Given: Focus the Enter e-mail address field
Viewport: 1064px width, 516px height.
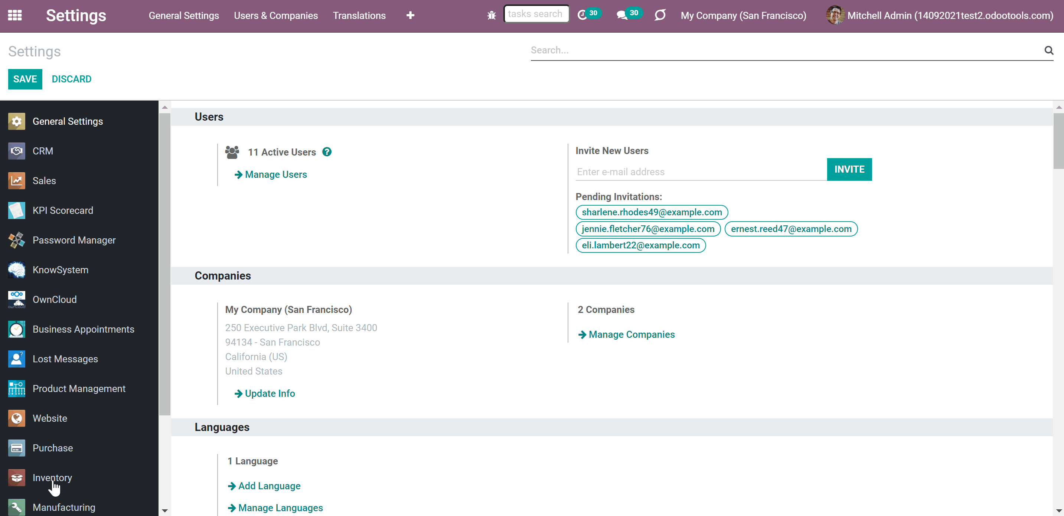Looking at the screenshot, I should (x=701, y=172).
